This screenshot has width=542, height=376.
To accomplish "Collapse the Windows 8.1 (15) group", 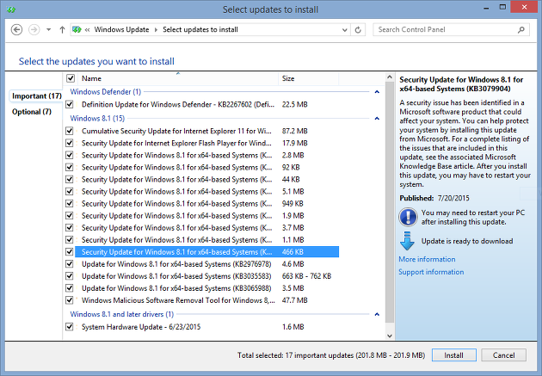I will [377, 119].
